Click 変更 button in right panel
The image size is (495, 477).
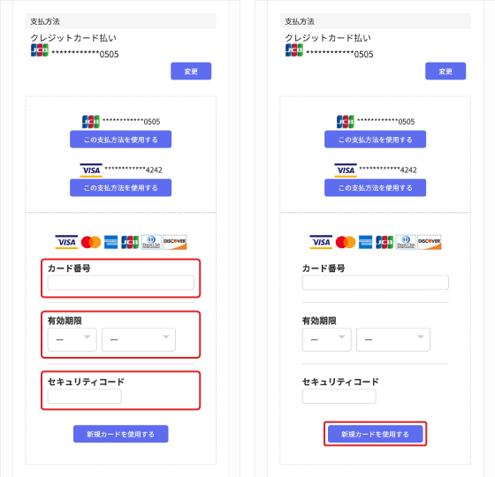pyautogui.click(x=445, y=71)
